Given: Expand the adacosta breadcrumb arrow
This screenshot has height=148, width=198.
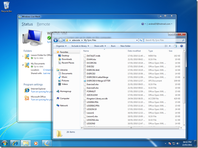Looking at the screenshot, I should click(82, 40).
